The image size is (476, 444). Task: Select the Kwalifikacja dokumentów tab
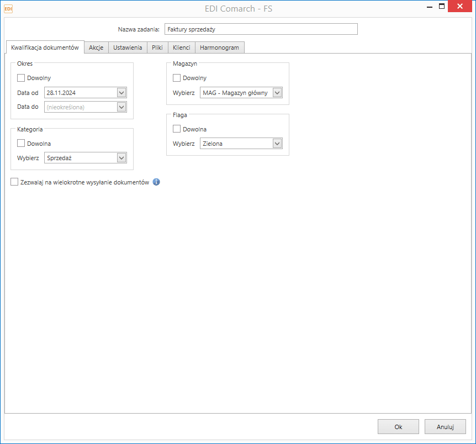45,47
